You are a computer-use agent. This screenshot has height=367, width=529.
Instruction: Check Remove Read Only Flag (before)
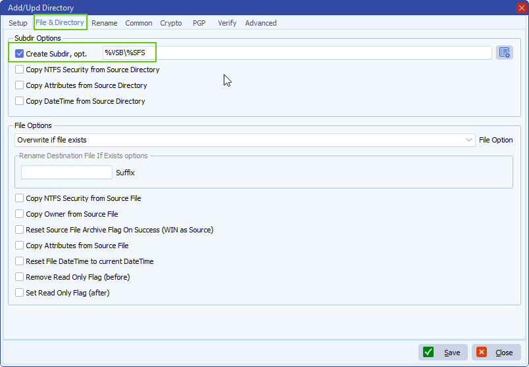pos(19,277)
